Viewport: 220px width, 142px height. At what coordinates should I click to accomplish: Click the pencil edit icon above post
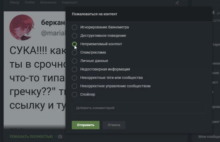(177, 3)
